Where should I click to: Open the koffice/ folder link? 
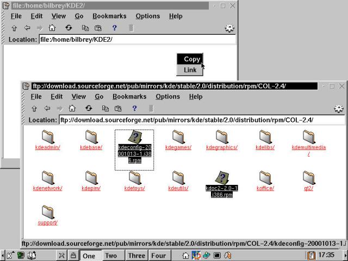(x=265, y=188)
